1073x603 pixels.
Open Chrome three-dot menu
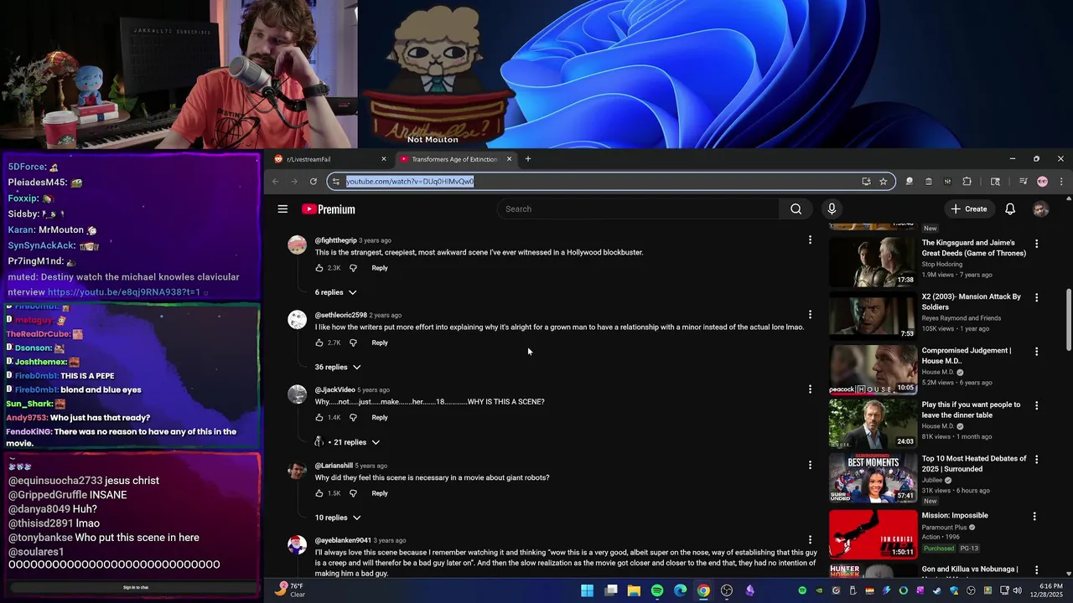click(1061, 182)
